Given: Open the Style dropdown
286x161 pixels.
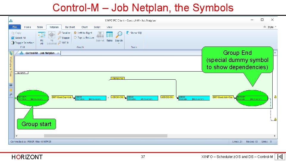Looking at the screenshot, I should click(272, 27).
